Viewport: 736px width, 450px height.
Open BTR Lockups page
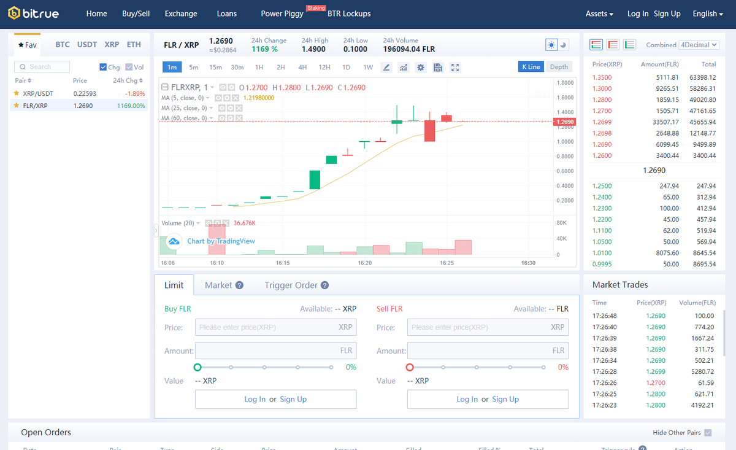click(x=349, y=14)
